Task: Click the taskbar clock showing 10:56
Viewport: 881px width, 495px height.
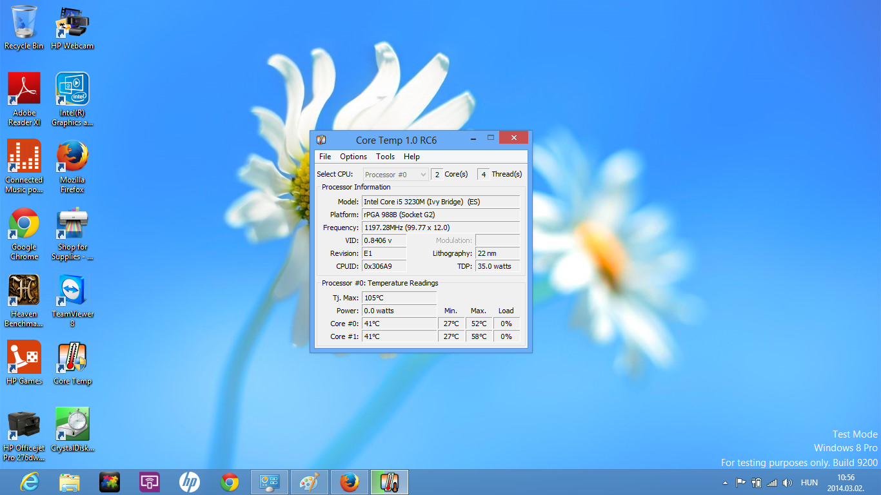Action: pyautogui.click(x=845, y=482)
